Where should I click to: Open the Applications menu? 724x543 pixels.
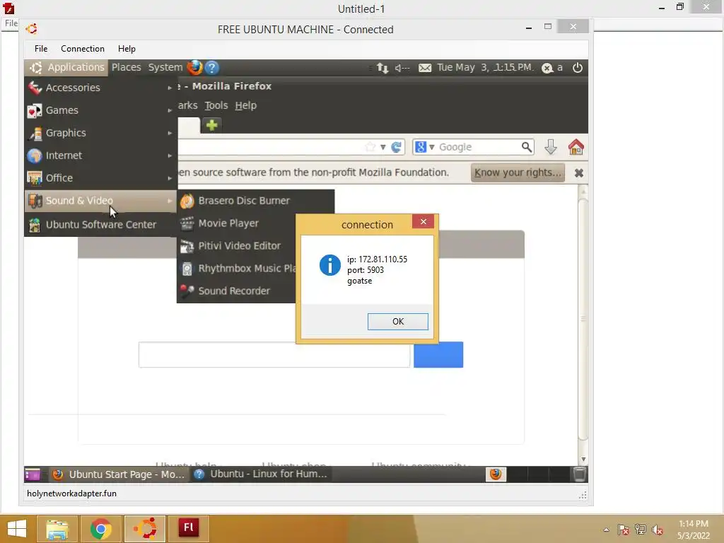pos(66,67)
